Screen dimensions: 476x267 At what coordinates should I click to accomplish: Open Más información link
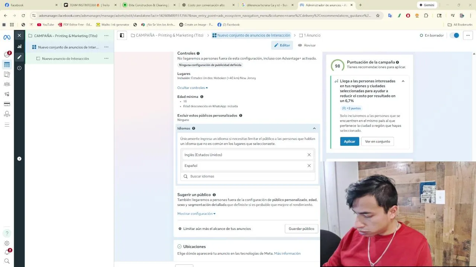point(287,254)
